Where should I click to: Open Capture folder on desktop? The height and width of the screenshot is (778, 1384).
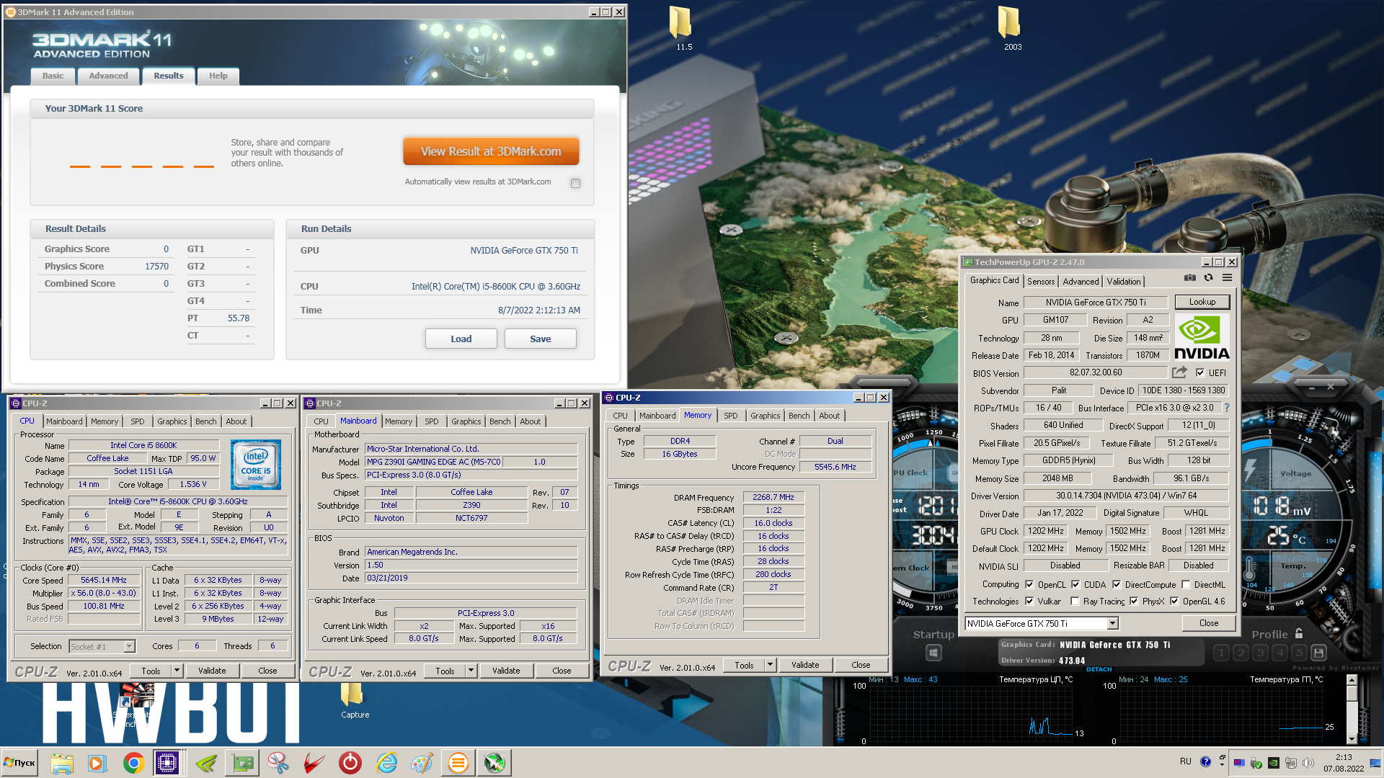354,700
